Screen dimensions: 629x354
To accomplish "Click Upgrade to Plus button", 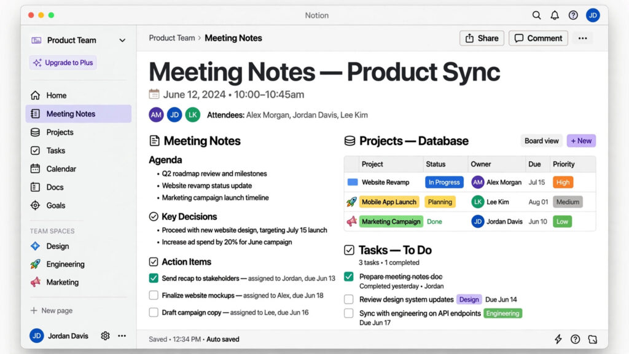I will [63, 63].
